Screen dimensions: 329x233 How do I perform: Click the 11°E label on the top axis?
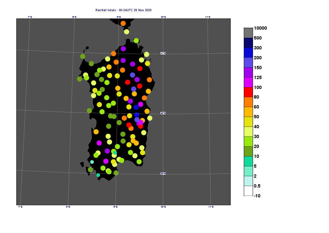pyautogui.click(x=208, y=17)
